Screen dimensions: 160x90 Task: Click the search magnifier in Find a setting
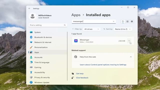65,25
